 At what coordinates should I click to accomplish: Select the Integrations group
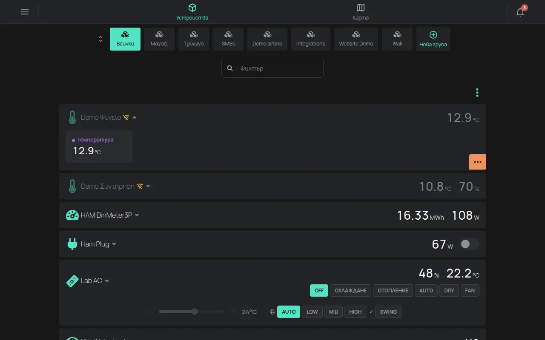coord(311,39)
